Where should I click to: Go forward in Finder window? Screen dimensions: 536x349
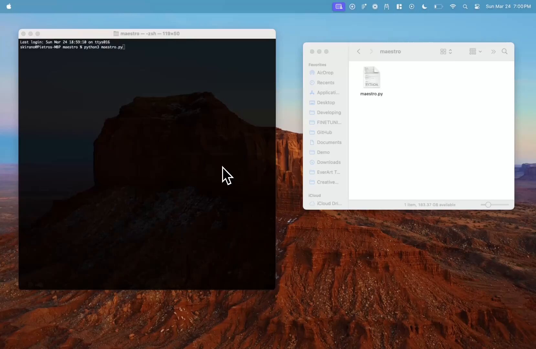(371, 51)
